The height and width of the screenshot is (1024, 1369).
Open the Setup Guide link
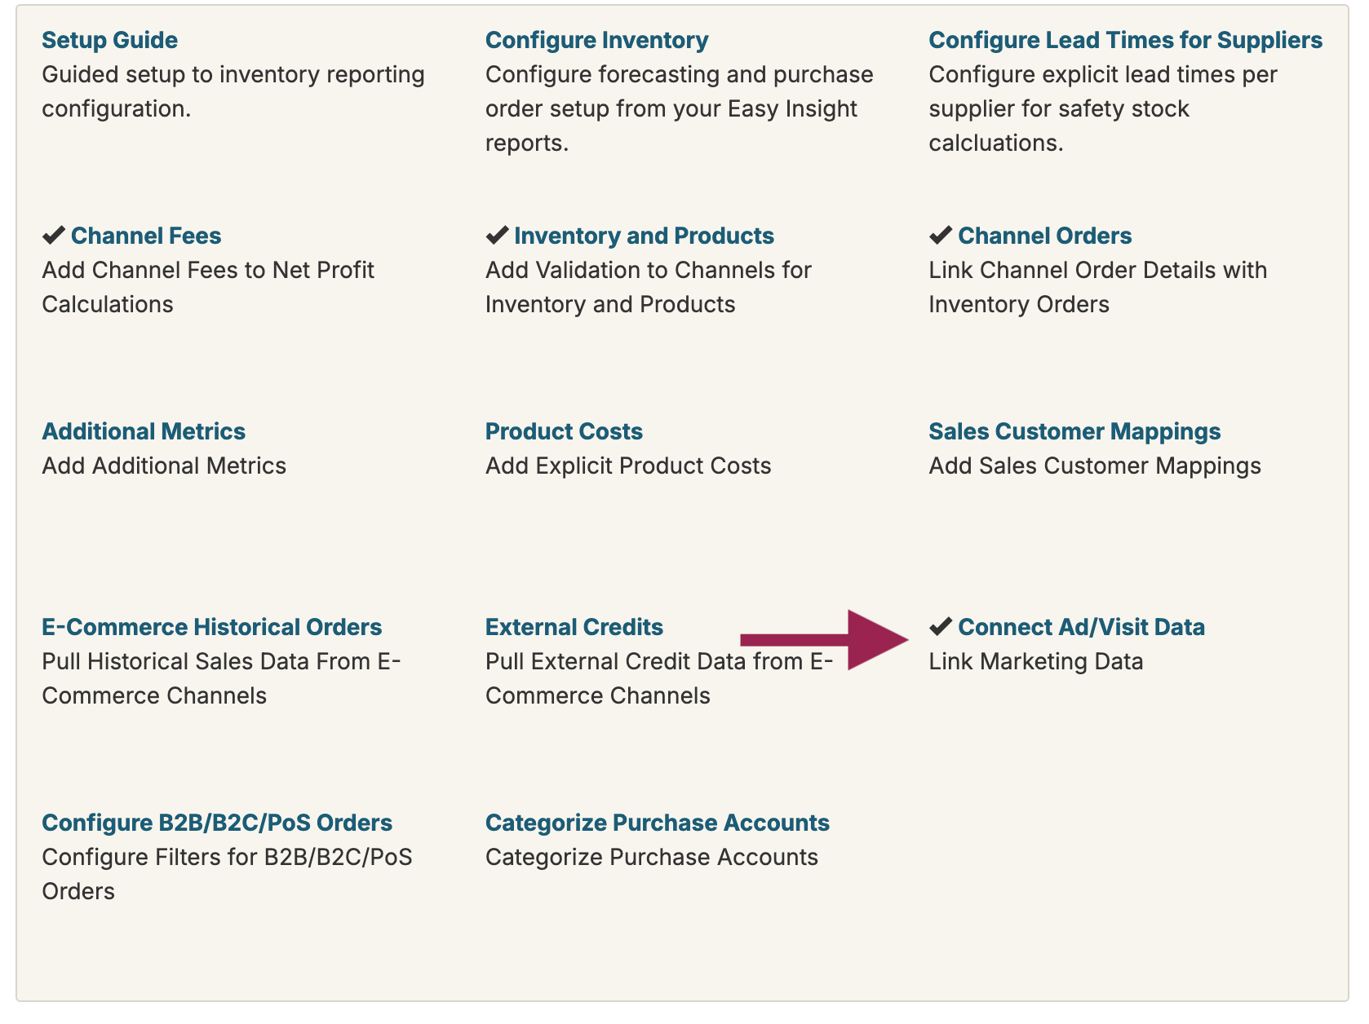coord(109,40)
